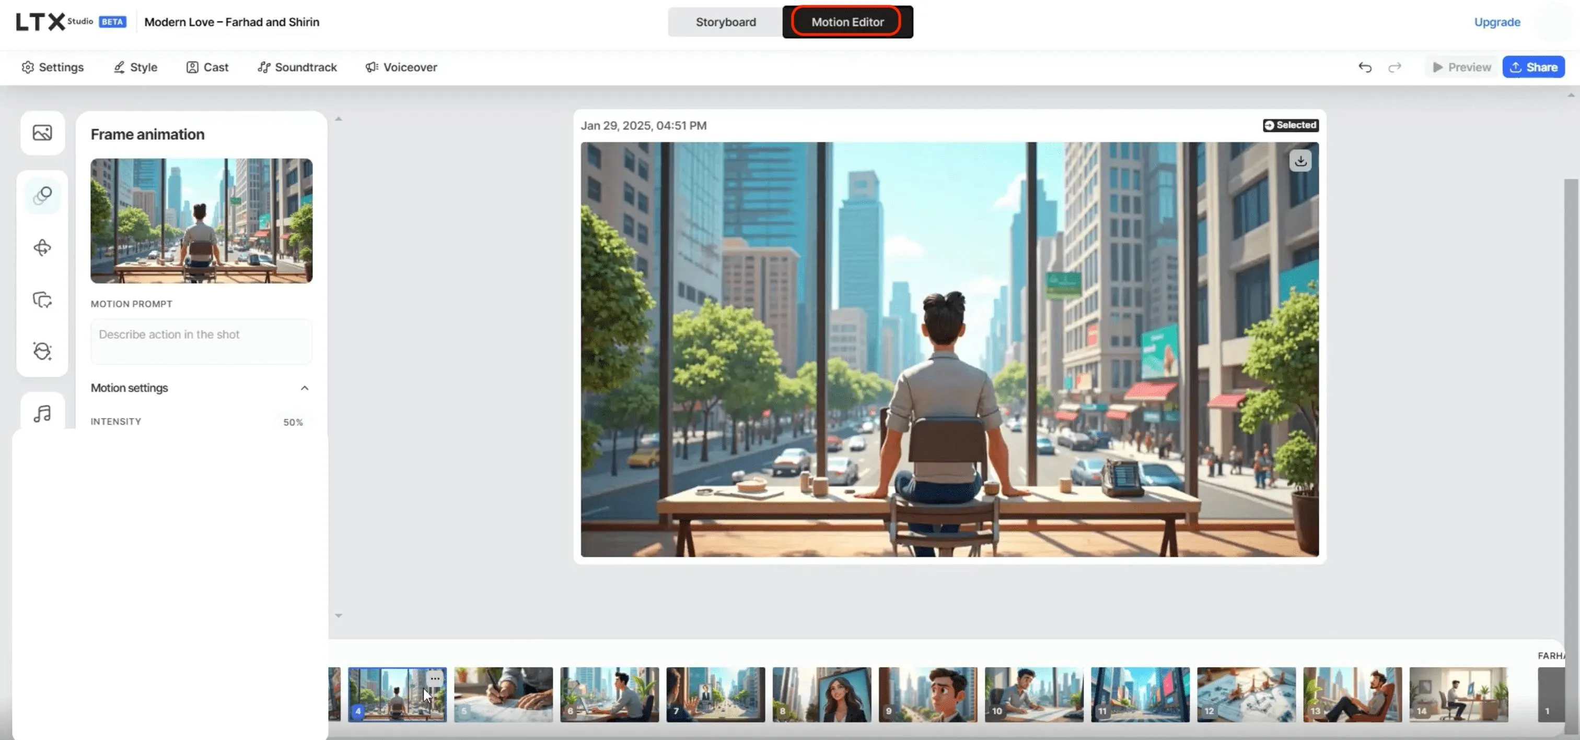This screenshot has width=1580, height=740.
Task: Switch to the Storyboard tab
Action: click(x=725, y=22)
